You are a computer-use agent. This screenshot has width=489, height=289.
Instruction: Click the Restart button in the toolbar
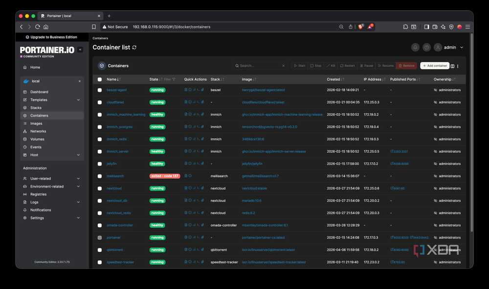tap(347, 66)
